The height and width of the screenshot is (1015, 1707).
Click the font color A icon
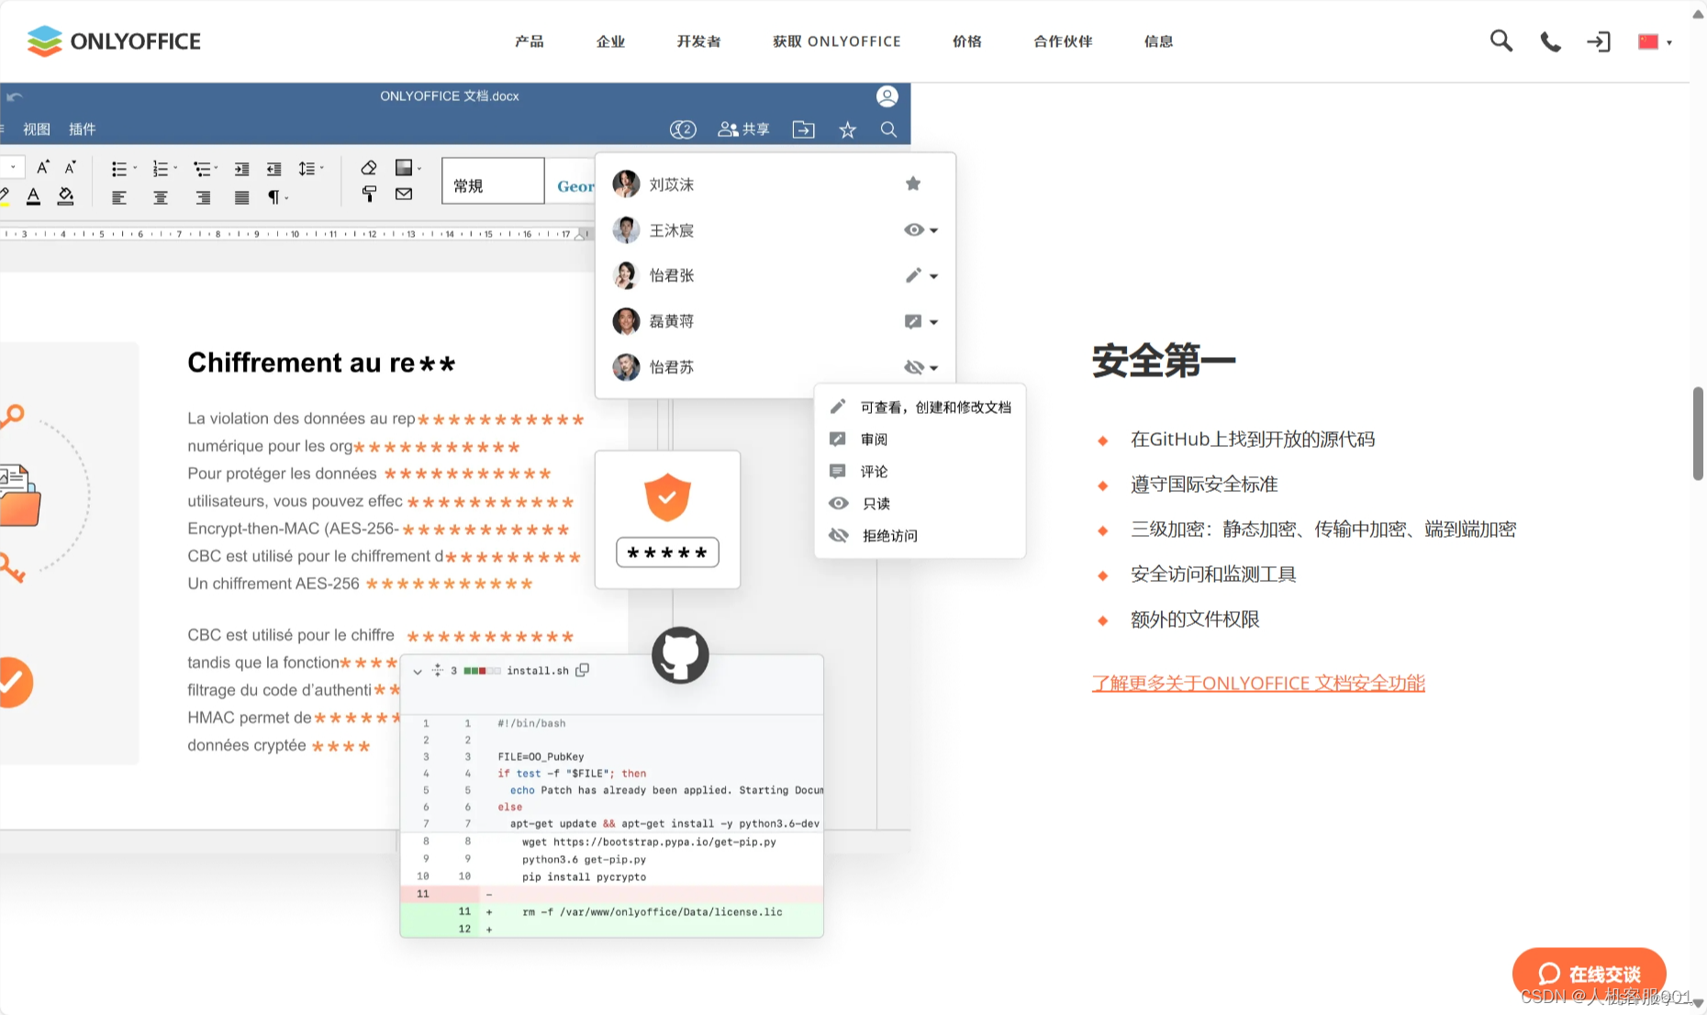33,195
